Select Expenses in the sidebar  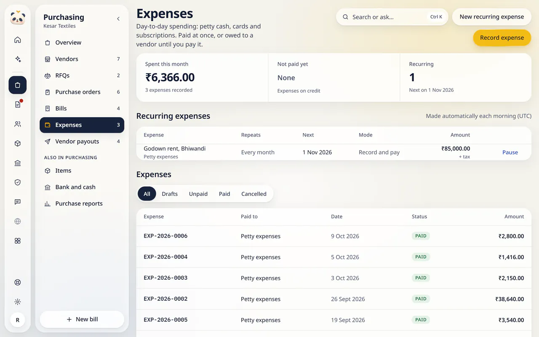point(82,125)
